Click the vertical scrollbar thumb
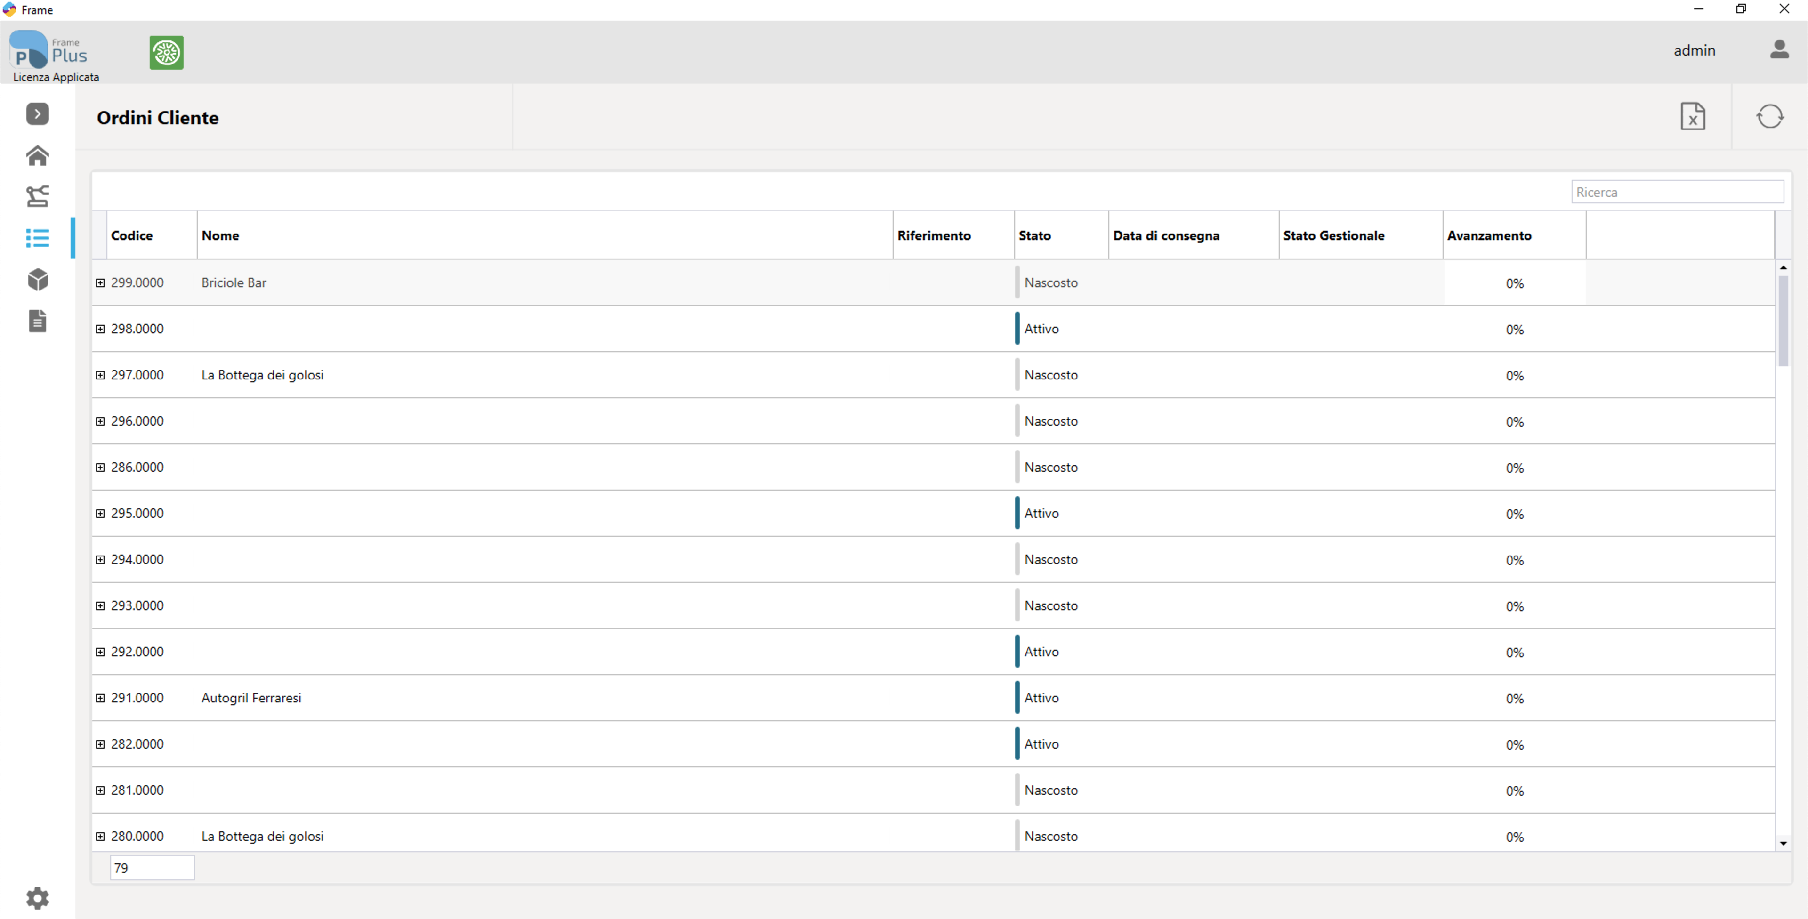 (1783, 321)
